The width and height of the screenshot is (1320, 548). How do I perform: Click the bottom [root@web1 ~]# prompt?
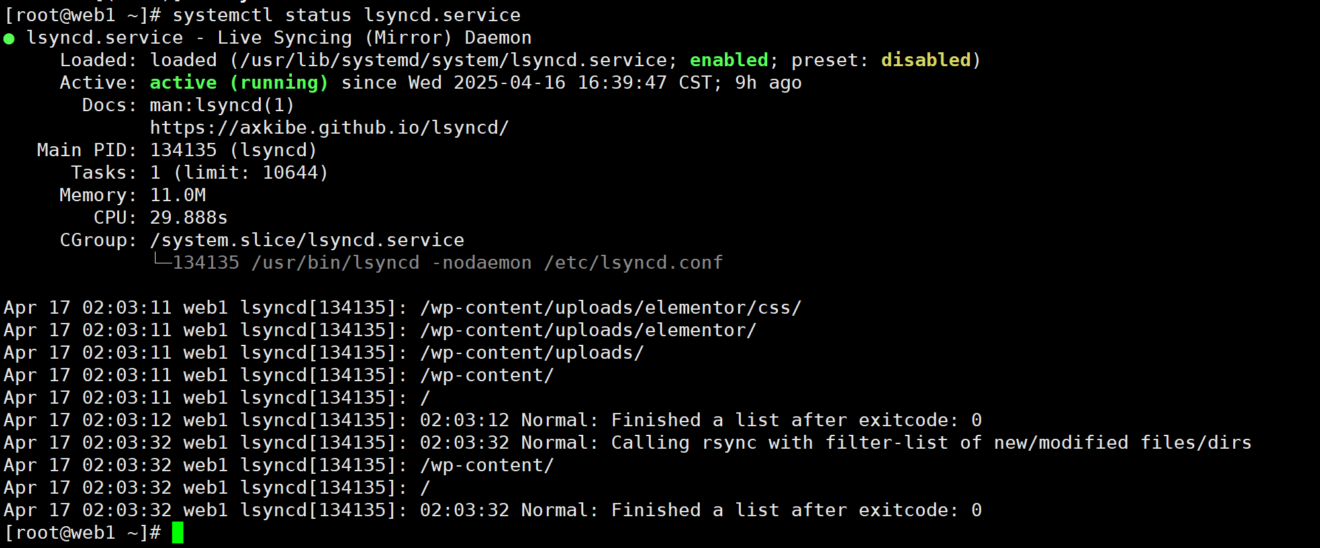tap(83, 532)
